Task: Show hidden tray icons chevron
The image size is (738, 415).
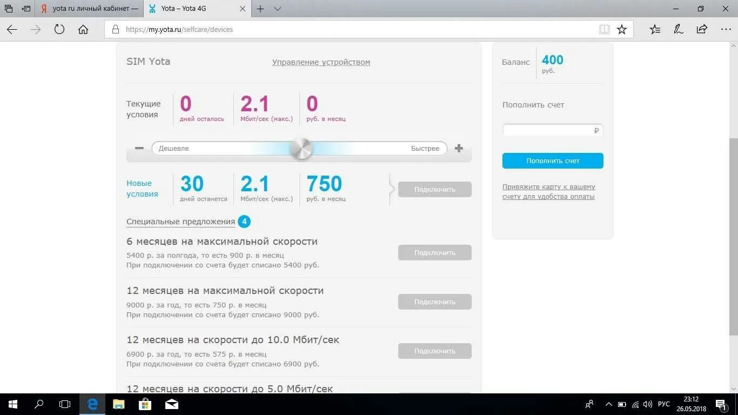Action: pos(609,404)
